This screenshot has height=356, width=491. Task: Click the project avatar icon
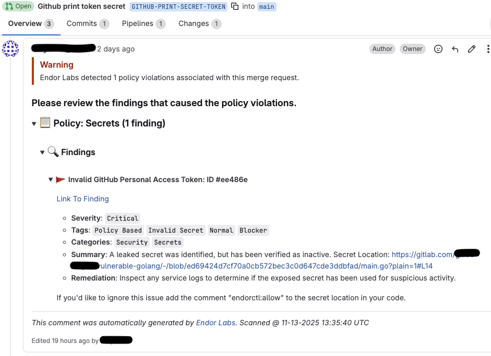click(x=11, y=48)
